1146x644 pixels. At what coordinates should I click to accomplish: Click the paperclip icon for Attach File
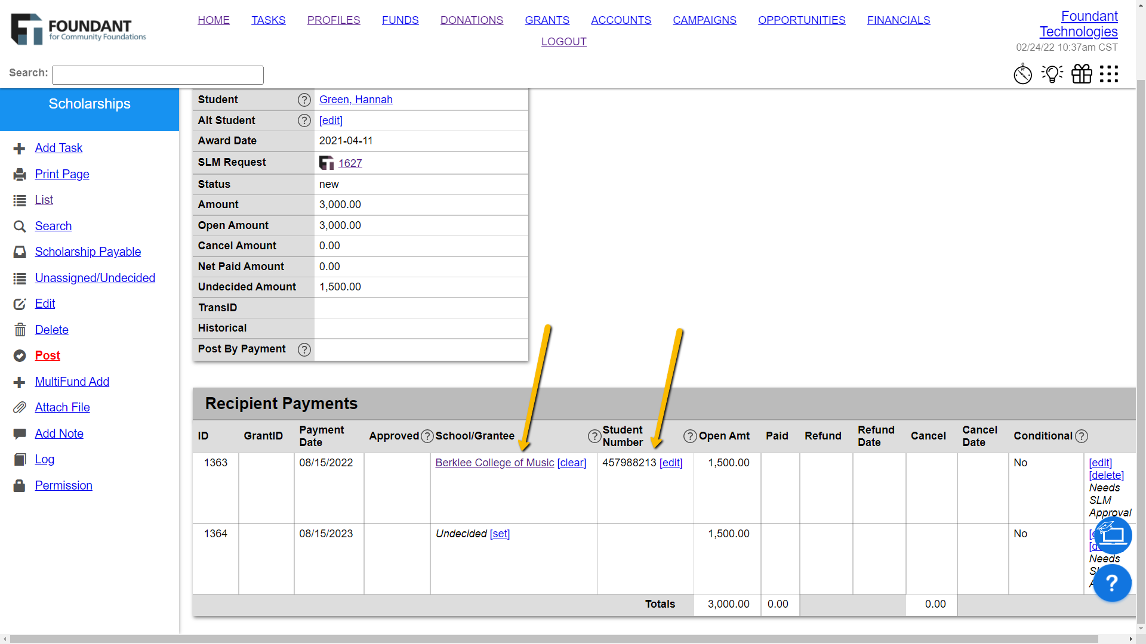[20, 407]
